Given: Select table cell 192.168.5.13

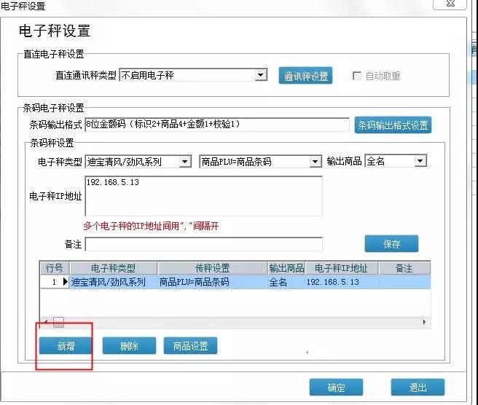Looking at the screenshot, I should click(342, 282).
